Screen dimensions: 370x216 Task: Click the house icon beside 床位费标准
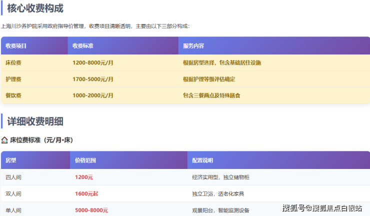4,140
